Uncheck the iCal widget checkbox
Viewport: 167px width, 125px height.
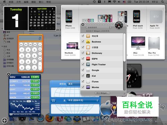(x=83, y=76)
